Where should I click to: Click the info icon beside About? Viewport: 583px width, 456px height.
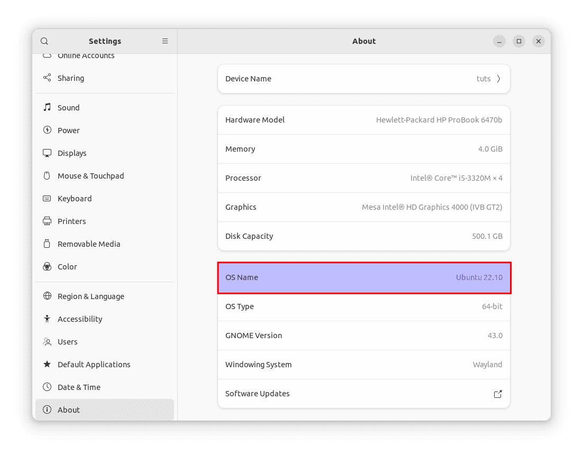point(47,410)
